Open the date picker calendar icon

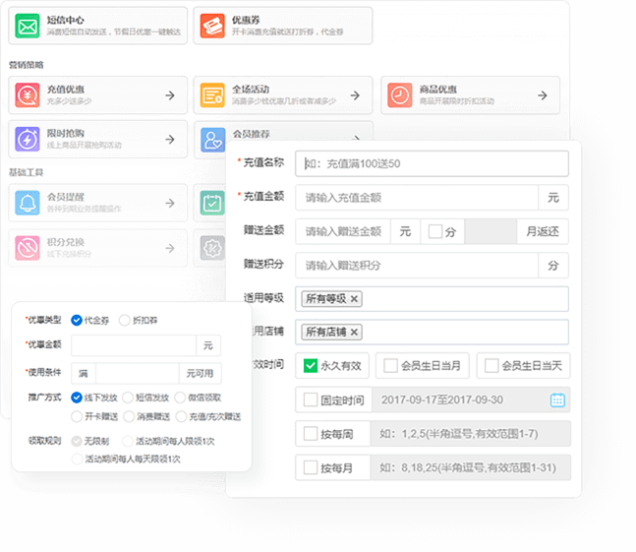[557, 399]
